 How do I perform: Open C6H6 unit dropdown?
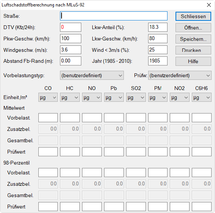tap(202, 97)
